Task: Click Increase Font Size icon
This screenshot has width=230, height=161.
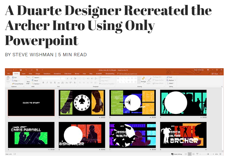Action: coord(68,79)
